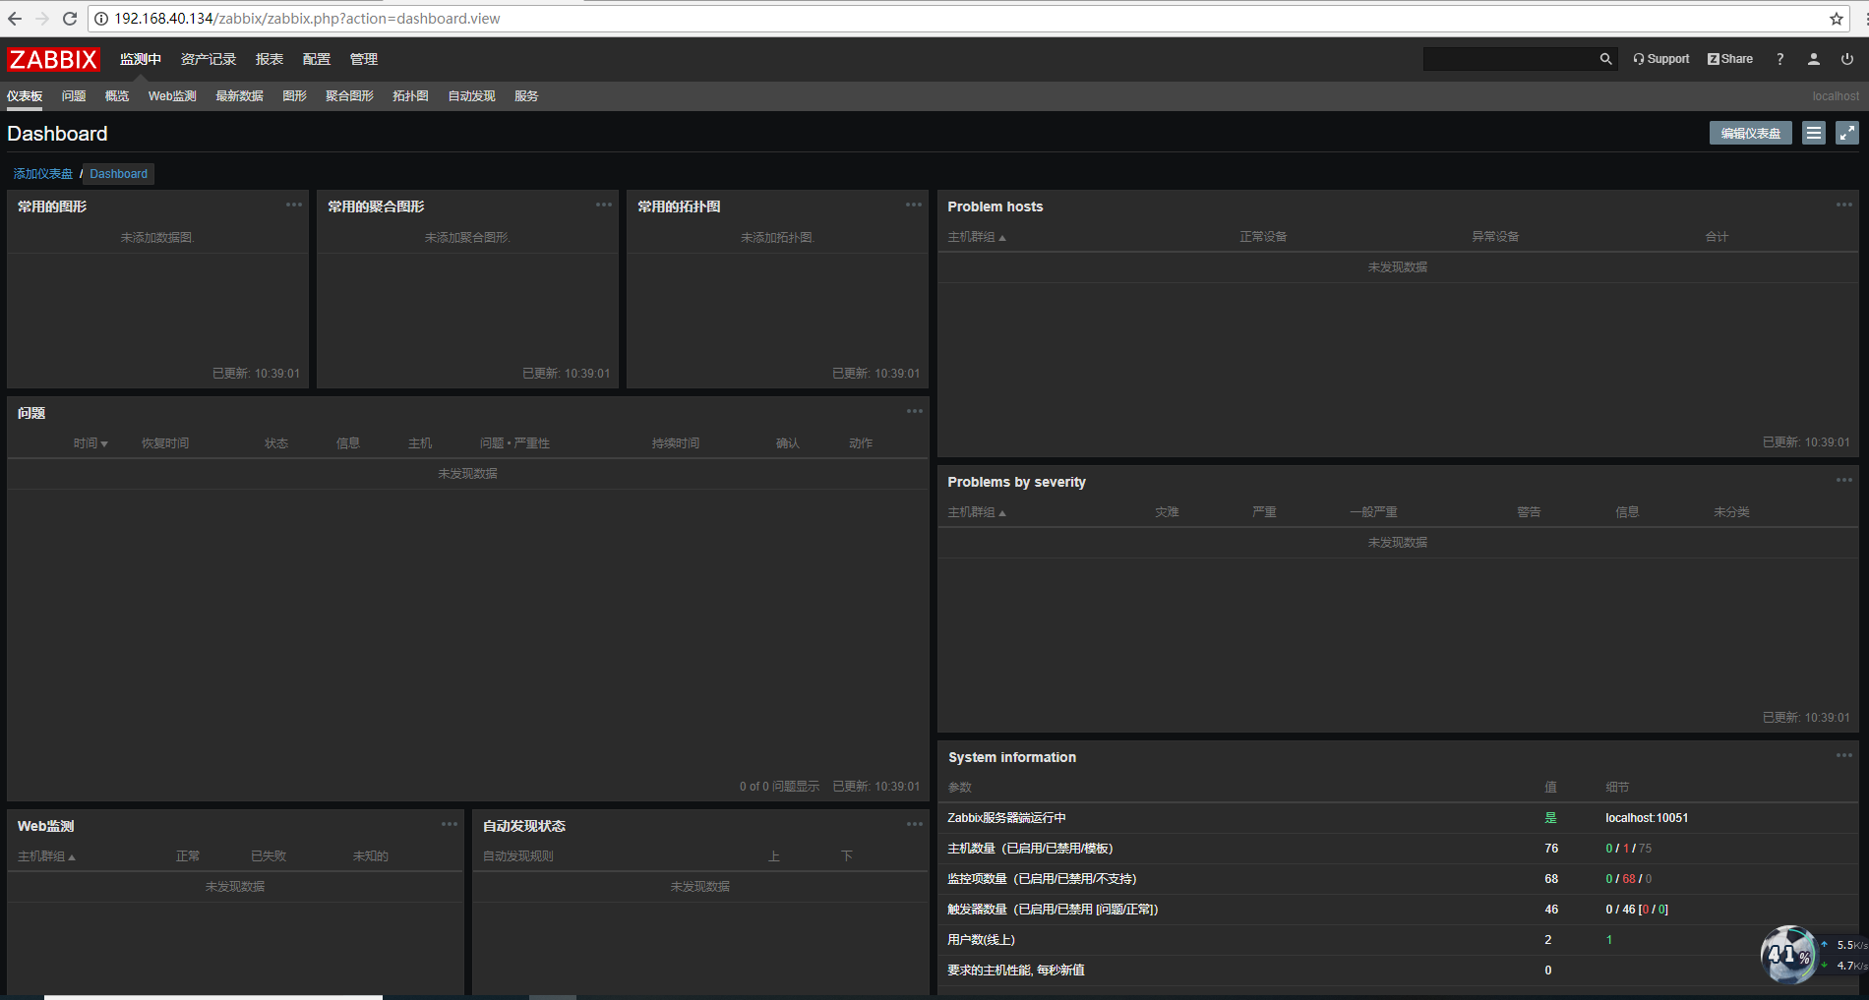
Task: Open help question mark icon
Action: click(1779, 59)
